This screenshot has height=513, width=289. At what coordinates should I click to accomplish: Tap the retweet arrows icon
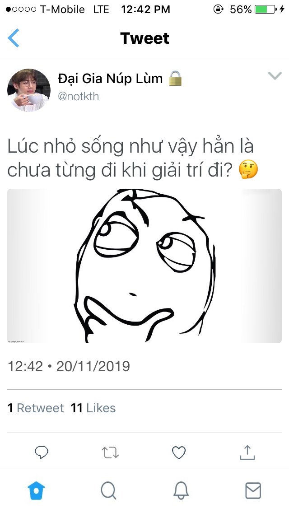click(x=110, y=453)
